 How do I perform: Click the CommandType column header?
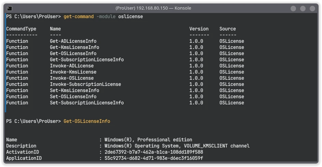tap(21, 29)
